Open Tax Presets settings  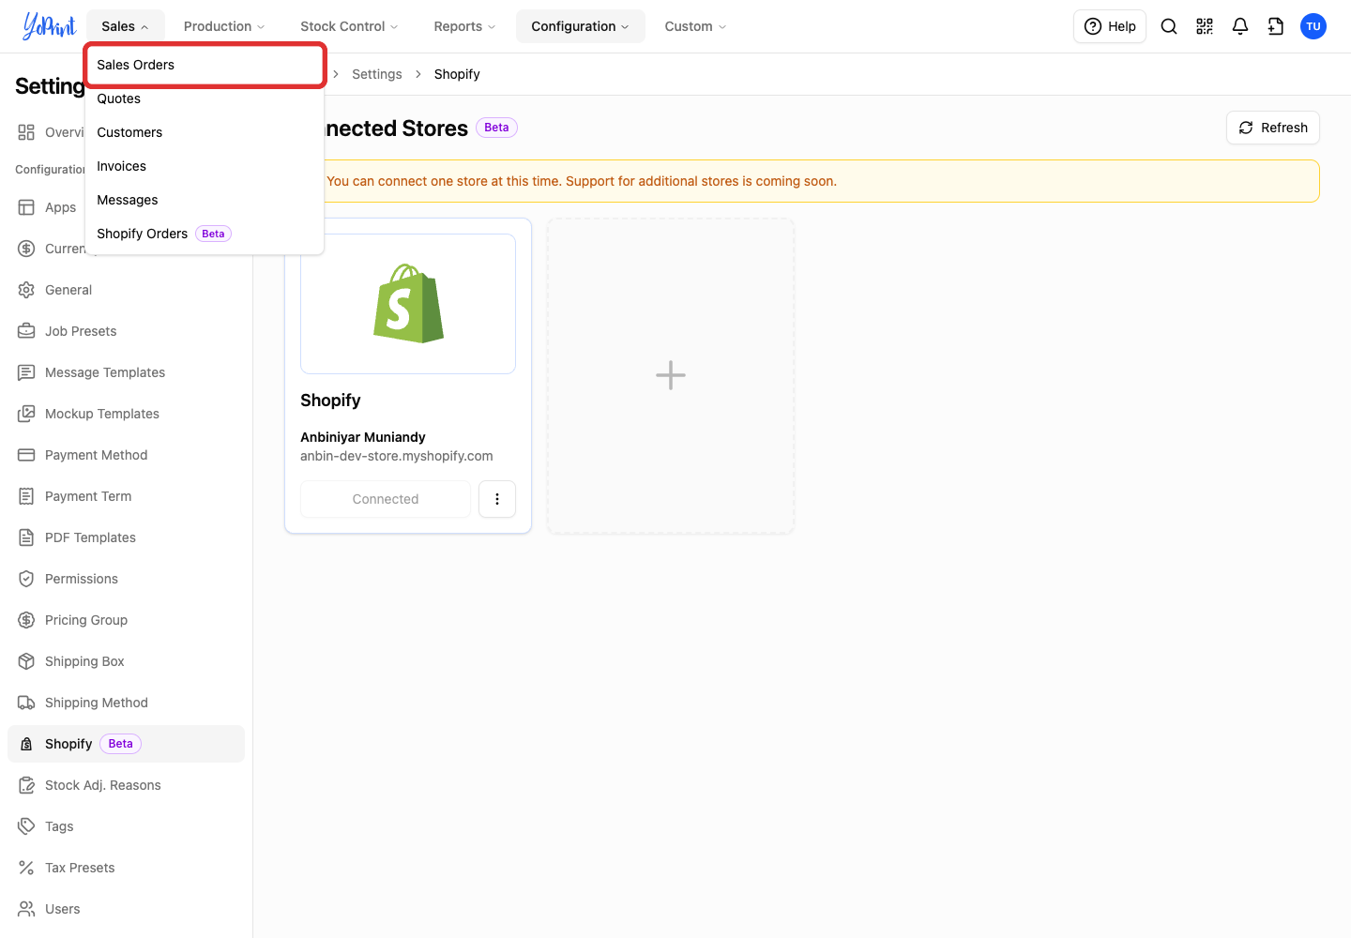tap(126, 868)
